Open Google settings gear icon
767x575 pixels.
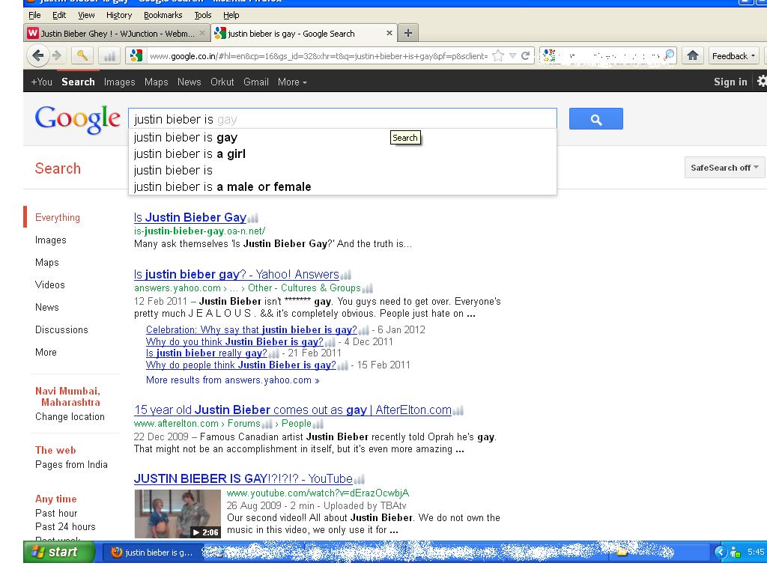[762, 82]
